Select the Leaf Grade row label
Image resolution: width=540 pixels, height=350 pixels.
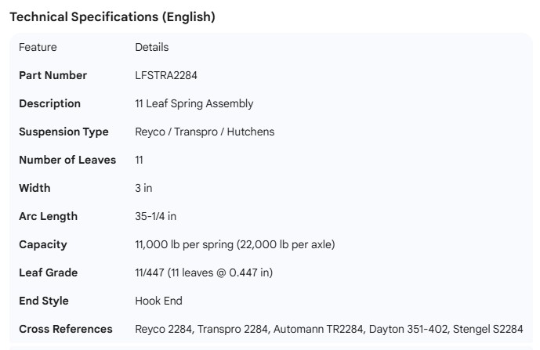[x=48, y=272]
